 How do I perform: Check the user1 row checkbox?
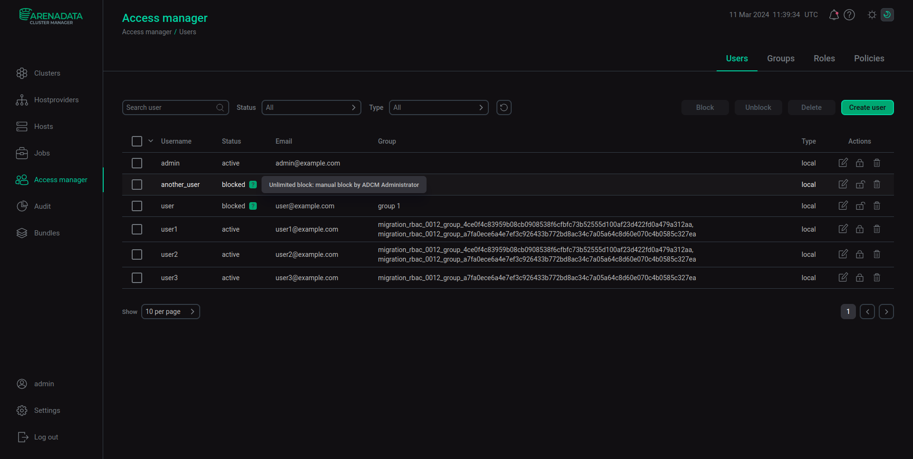[137, 229]
